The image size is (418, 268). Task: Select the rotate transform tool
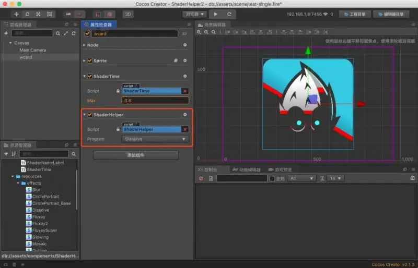coord(27,14)
